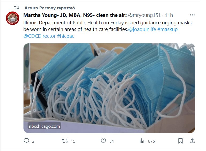
Task: Bookmark this tweet
Action: (x=181, y=141)
